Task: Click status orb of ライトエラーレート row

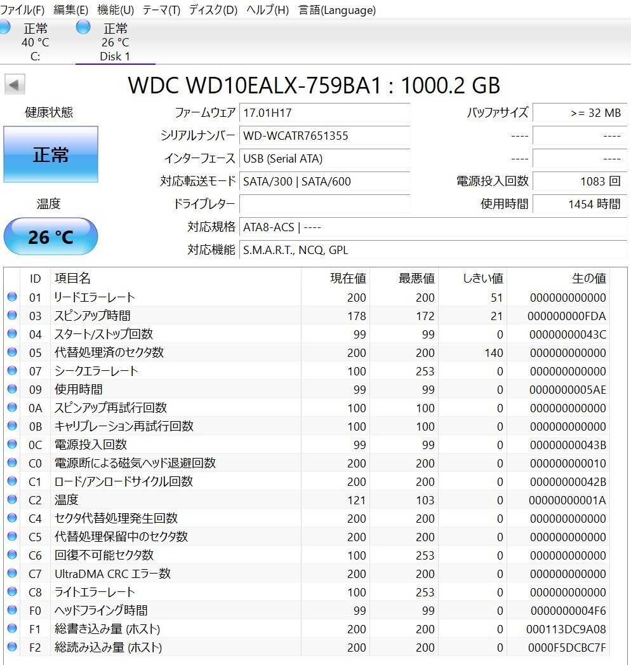Action: 12,591
